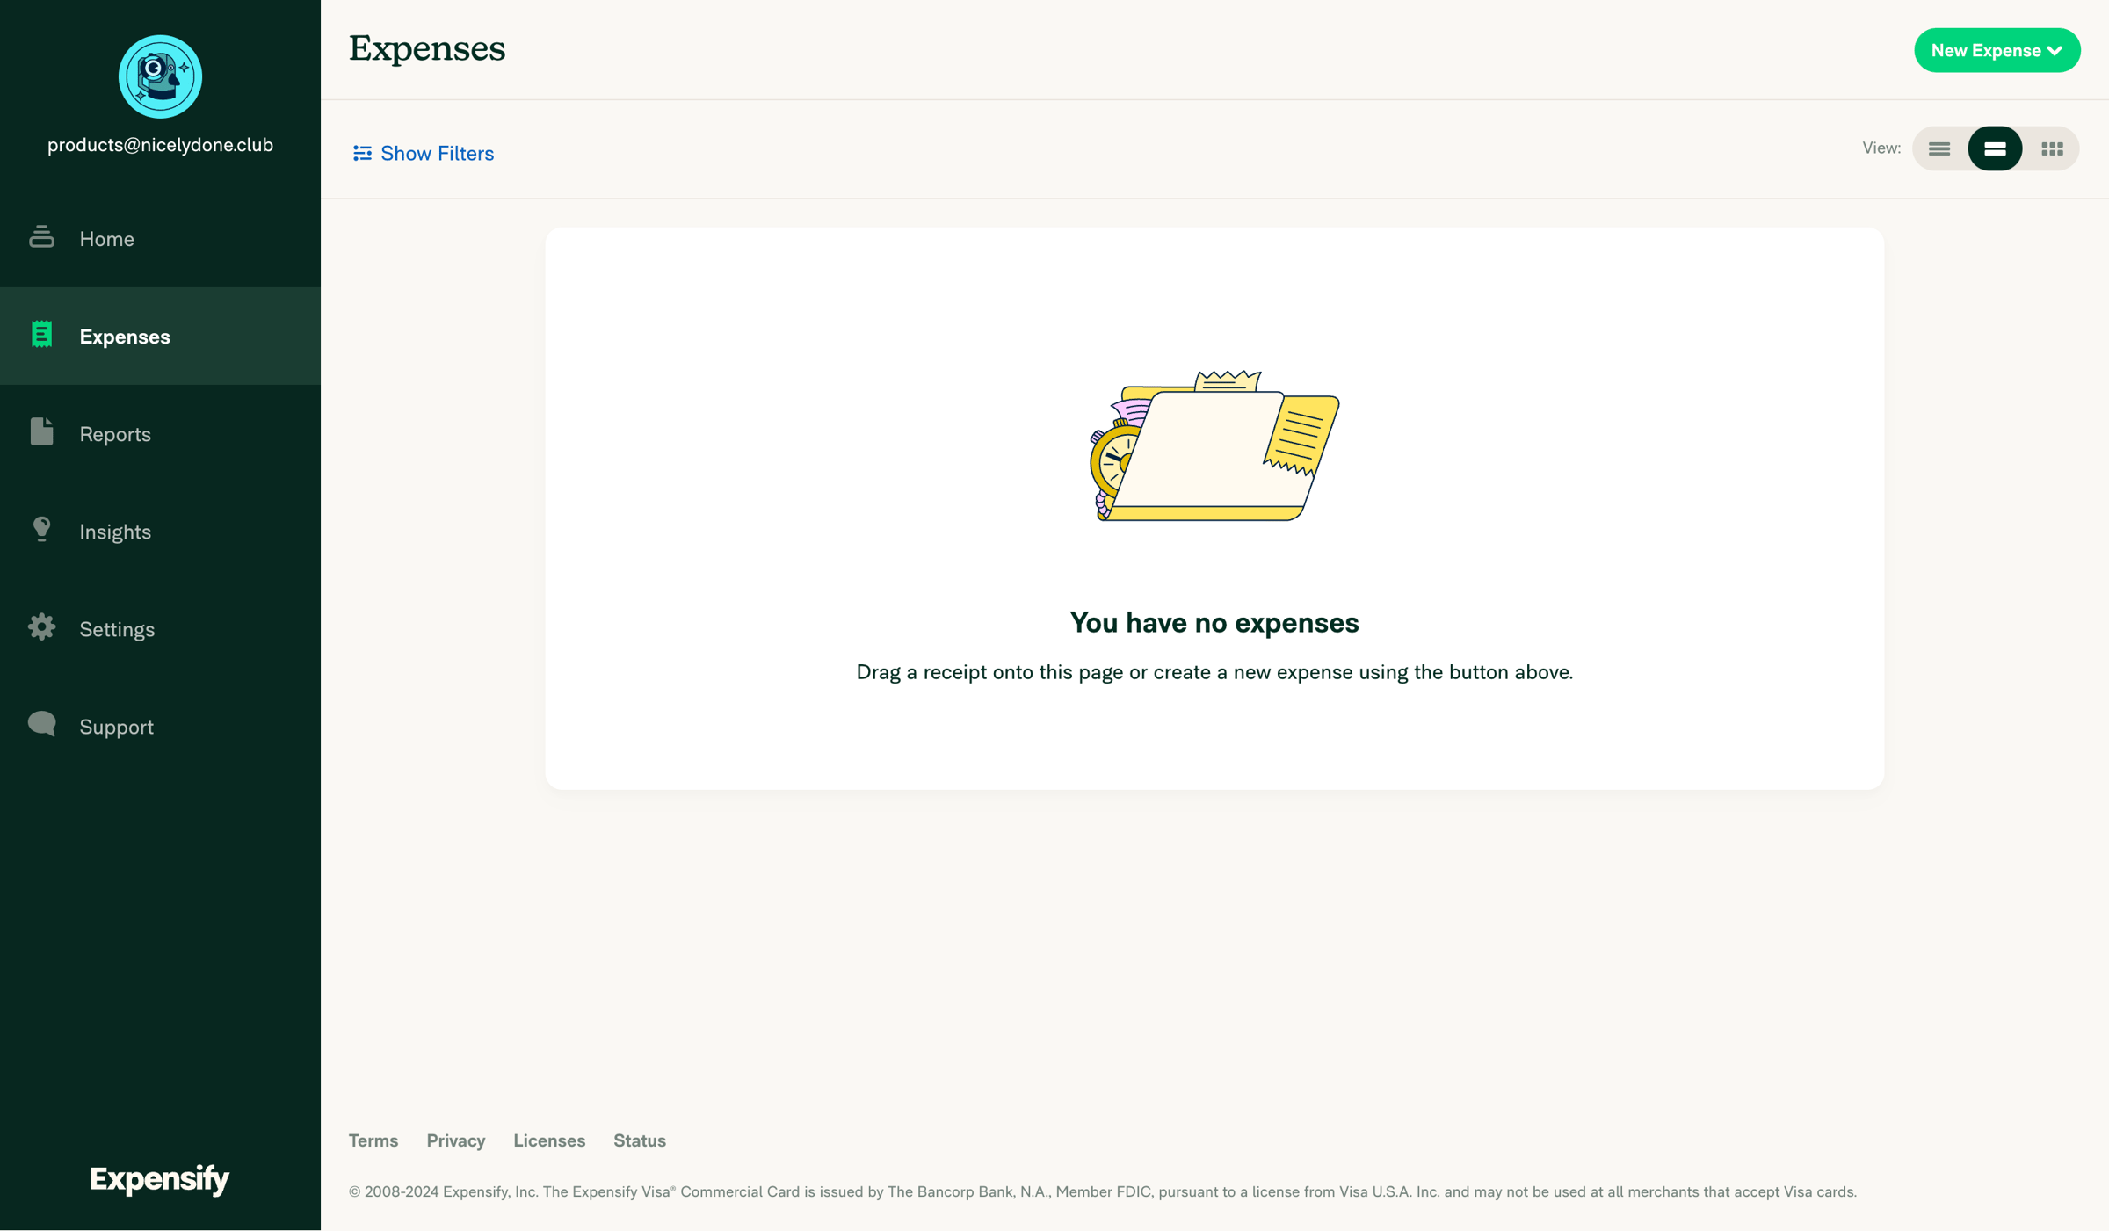Open the Privacy footer link

click(456, 1140)
